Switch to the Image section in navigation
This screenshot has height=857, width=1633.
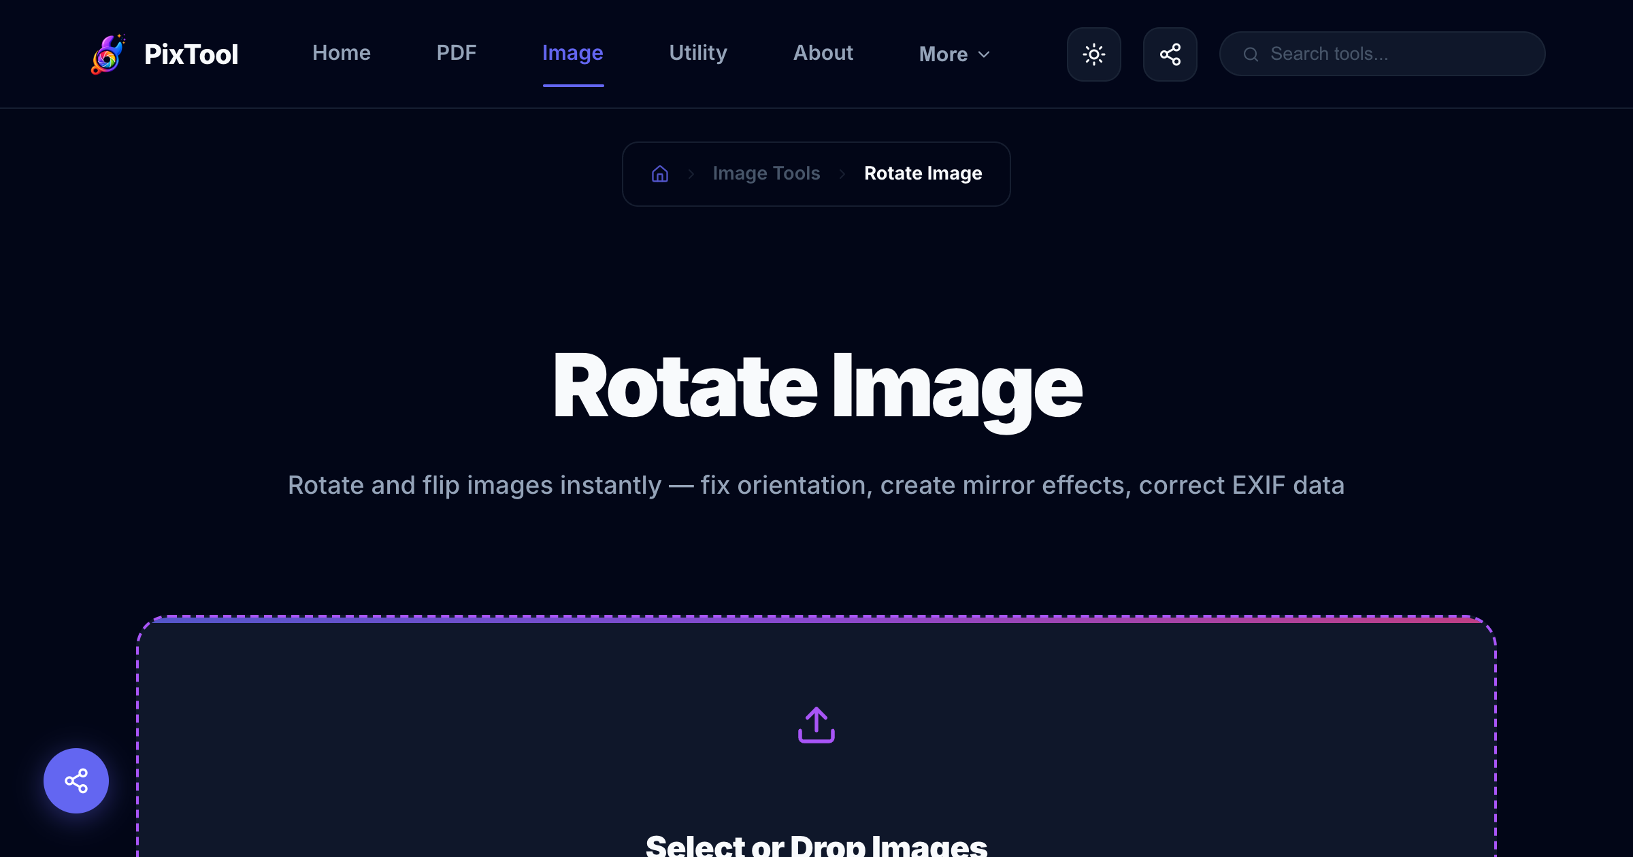(572, 52)
